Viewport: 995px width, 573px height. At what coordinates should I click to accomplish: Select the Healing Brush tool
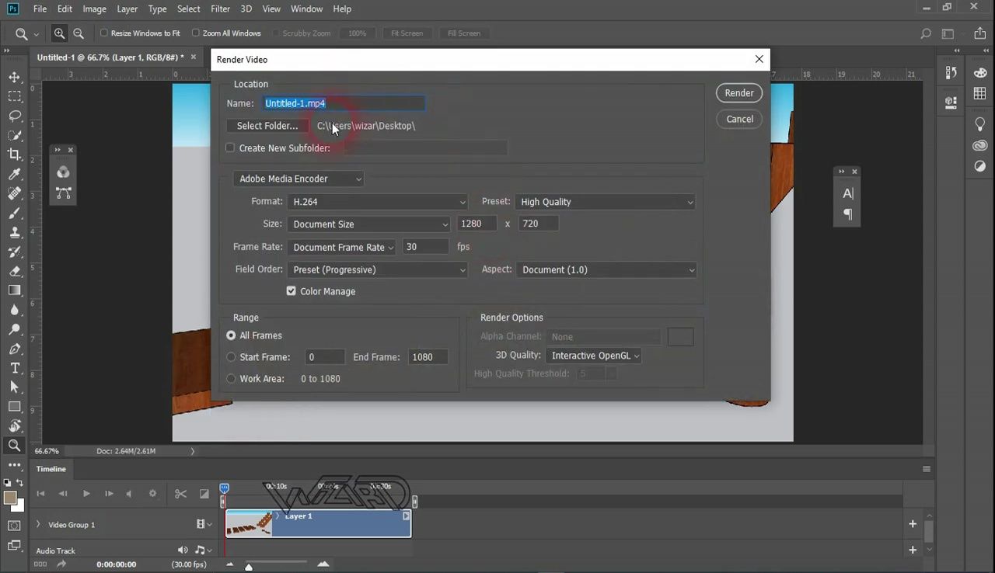(x=15, y=193)
